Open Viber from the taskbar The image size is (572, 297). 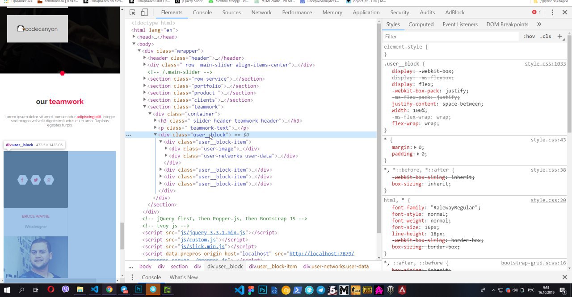point(65,290)
